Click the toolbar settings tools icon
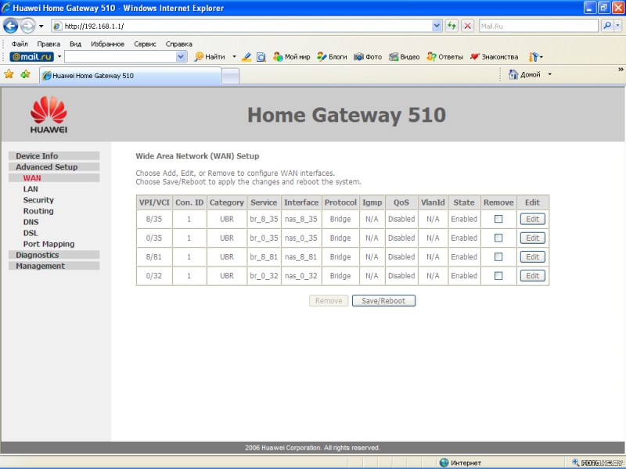Image resolution: width=626 pixels, height=469 pixels. tap(534, 57)
